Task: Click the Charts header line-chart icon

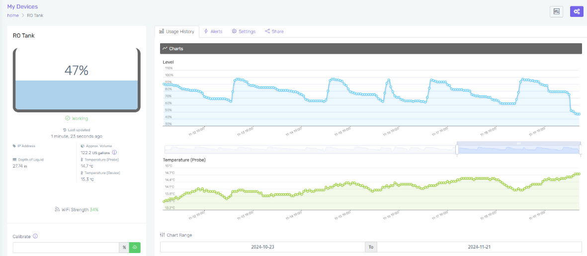Action: [165, 49]
